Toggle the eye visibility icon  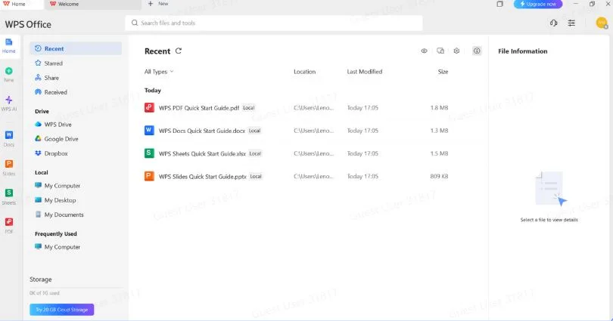click(424, 51)
